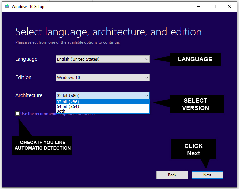This screenshot has height=189, width=239.
Task: Choose 32-bit (x86) from the list
Action: pos(103,102)
